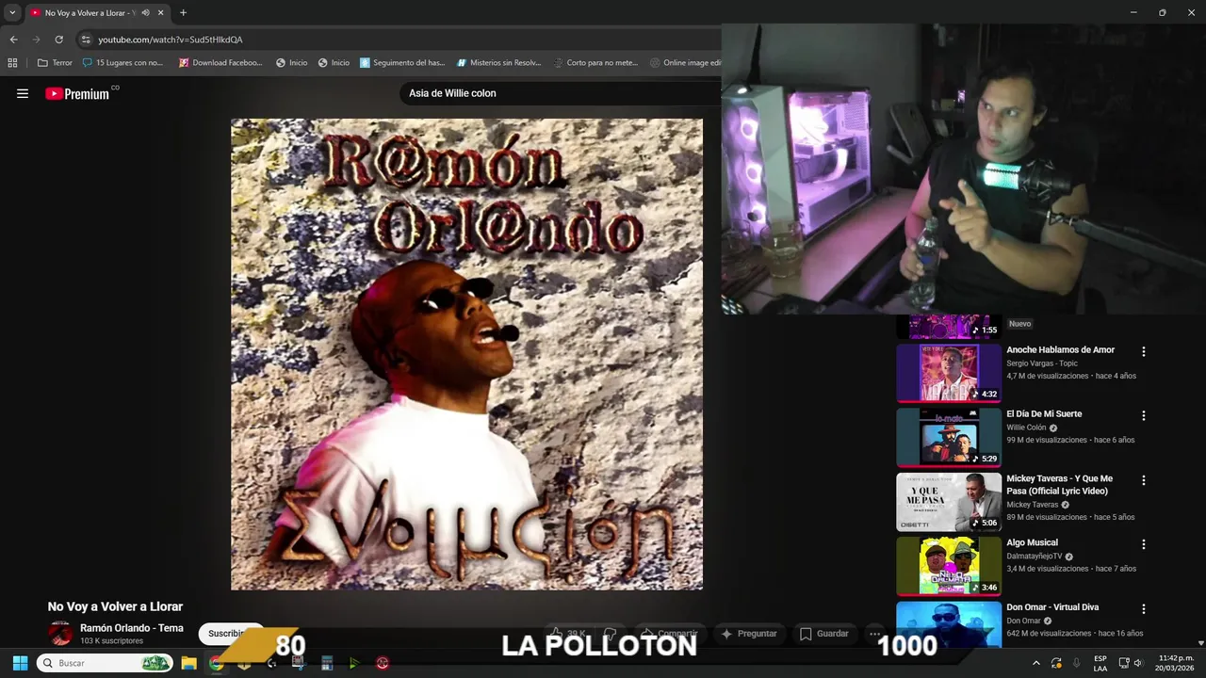
Task: Open Ramón Orlando channel avatar
Action: (x=61, y=634)
